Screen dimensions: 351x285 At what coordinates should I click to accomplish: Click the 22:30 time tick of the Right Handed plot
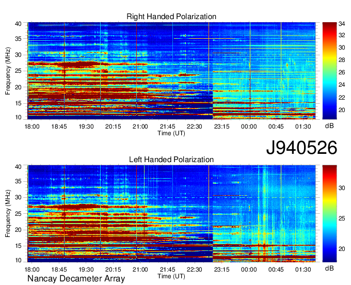pyautogui.click(x=195, y=126)
